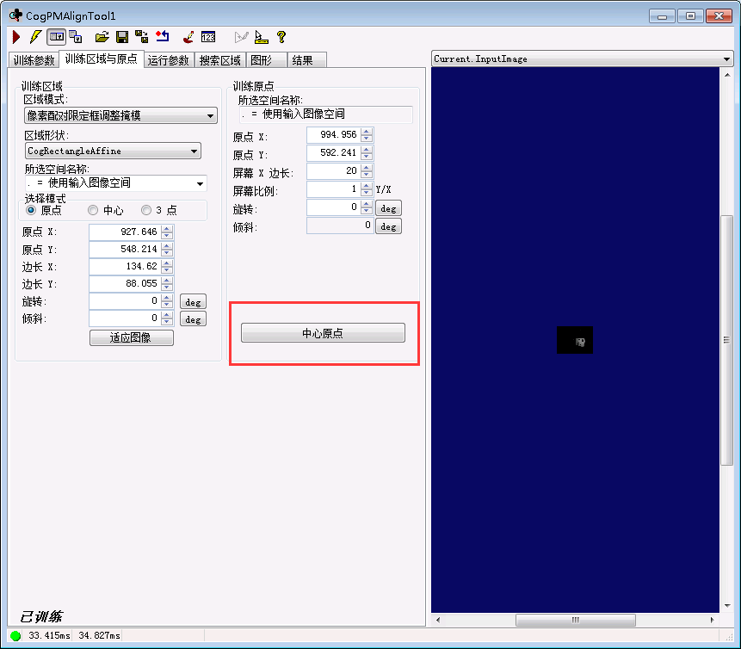Click the 中心原点 button
Viewport: 741px width, 649px height.
324,332
